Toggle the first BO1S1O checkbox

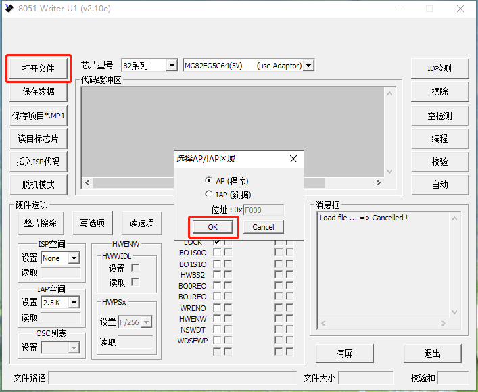[x=217, y=264]
